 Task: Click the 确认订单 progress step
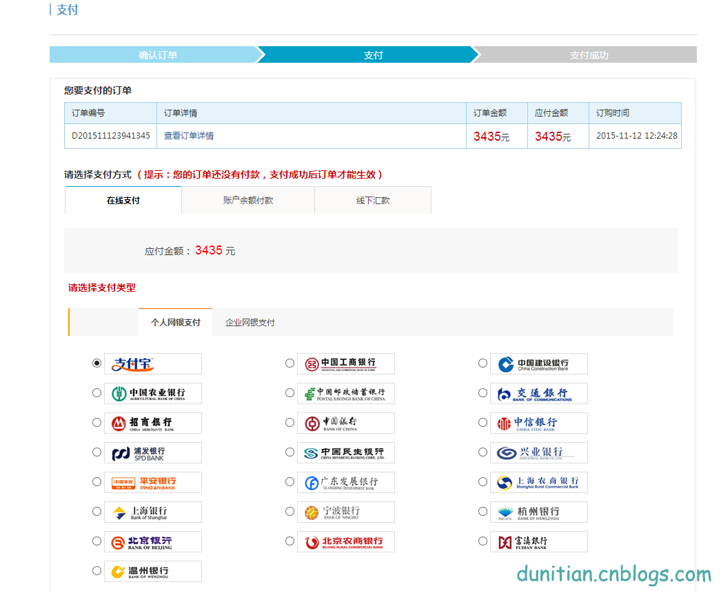click(x=158, y=55)
